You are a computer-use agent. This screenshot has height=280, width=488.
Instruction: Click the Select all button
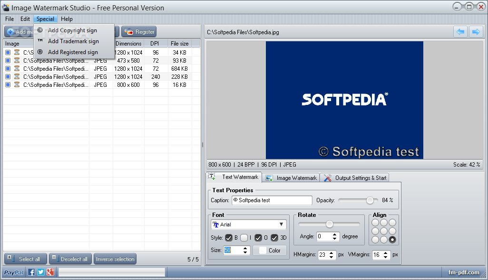(x=26, y=259)
